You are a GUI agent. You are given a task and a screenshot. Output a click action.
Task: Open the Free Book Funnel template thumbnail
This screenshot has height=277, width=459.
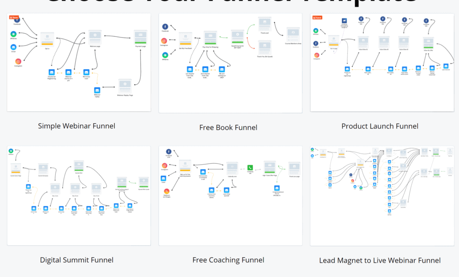pyautogui.click(x=230, y=63)
